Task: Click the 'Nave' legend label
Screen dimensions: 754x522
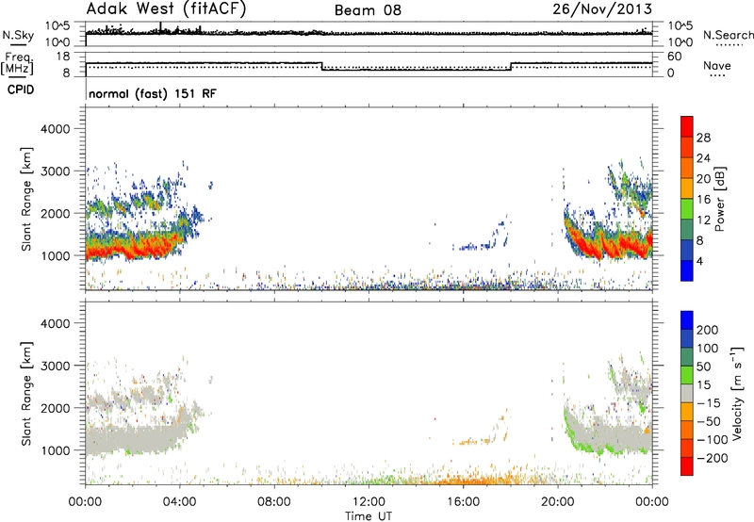Action: click(717, 65)
